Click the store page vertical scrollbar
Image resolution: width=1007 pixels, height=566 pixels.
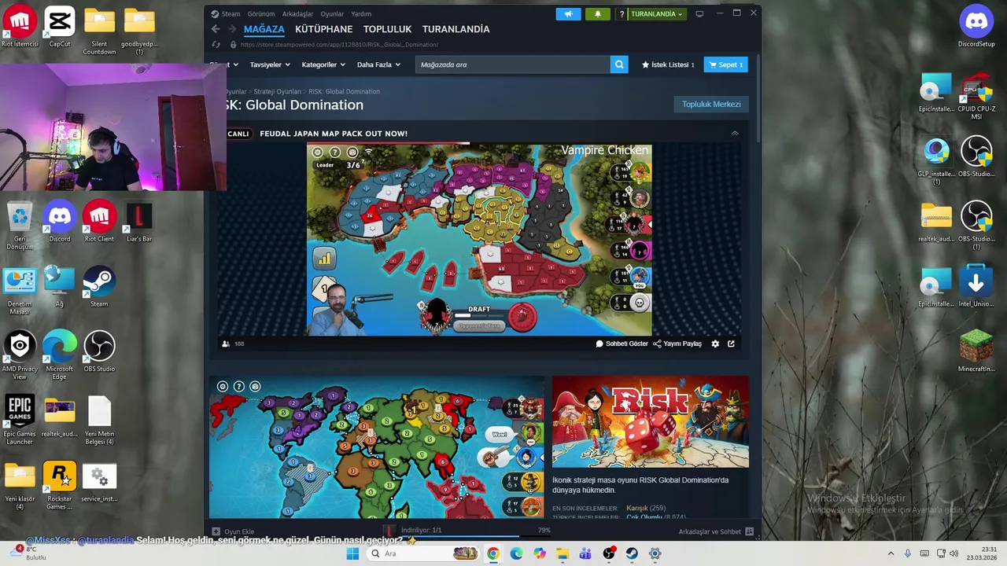tap(758, 98)
